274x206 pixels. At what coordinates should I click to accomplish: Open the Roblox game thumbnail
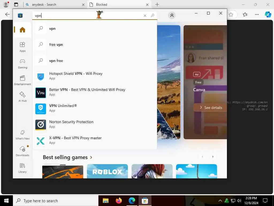pyautogui.click(x=107, y=171)
